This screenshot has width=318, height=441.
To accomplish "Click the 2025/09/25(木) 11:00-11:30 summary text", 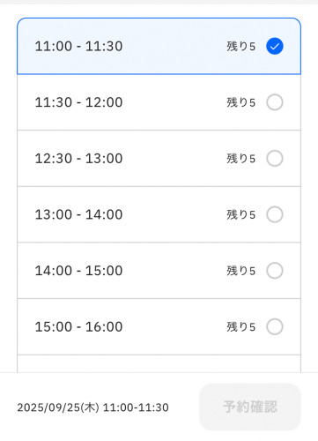I will (92, 407).
